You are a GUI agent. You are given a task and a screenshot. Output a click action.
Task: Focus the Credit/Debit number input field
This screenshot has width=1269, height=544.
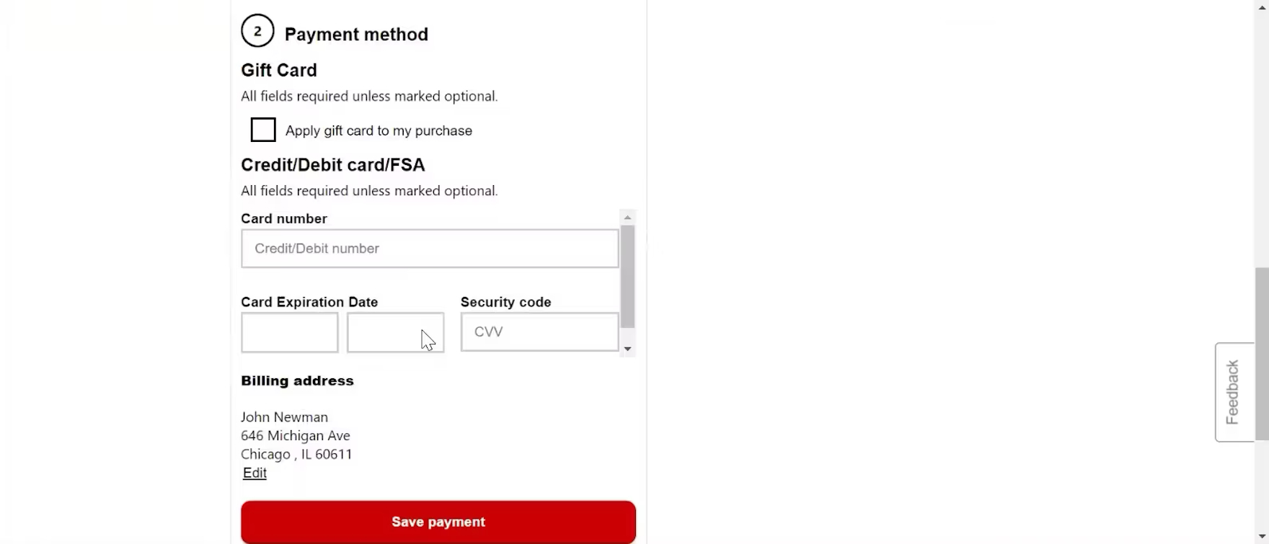tap(430, 249)
